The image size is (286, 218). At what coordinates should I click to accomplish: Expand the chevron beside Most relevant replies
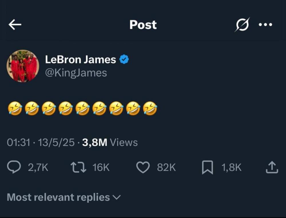(117, 197)
